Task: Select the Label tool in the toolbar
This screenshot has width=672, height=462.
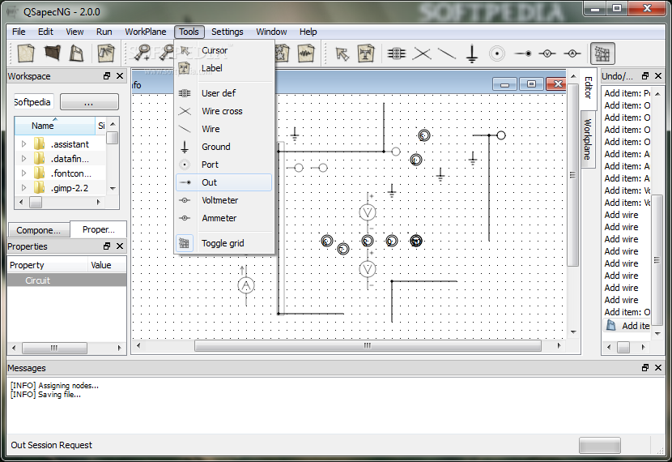Action: [366, 53]
